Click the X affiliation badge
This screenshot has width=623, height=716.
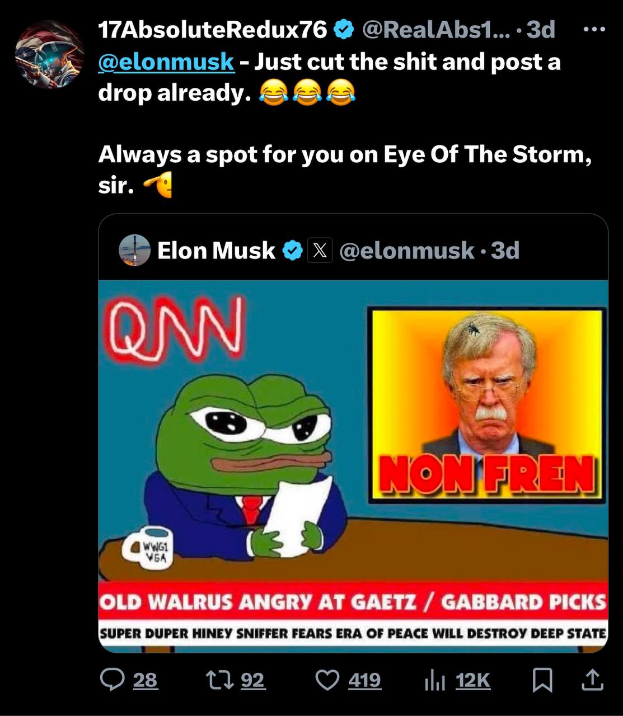[320, 251]
